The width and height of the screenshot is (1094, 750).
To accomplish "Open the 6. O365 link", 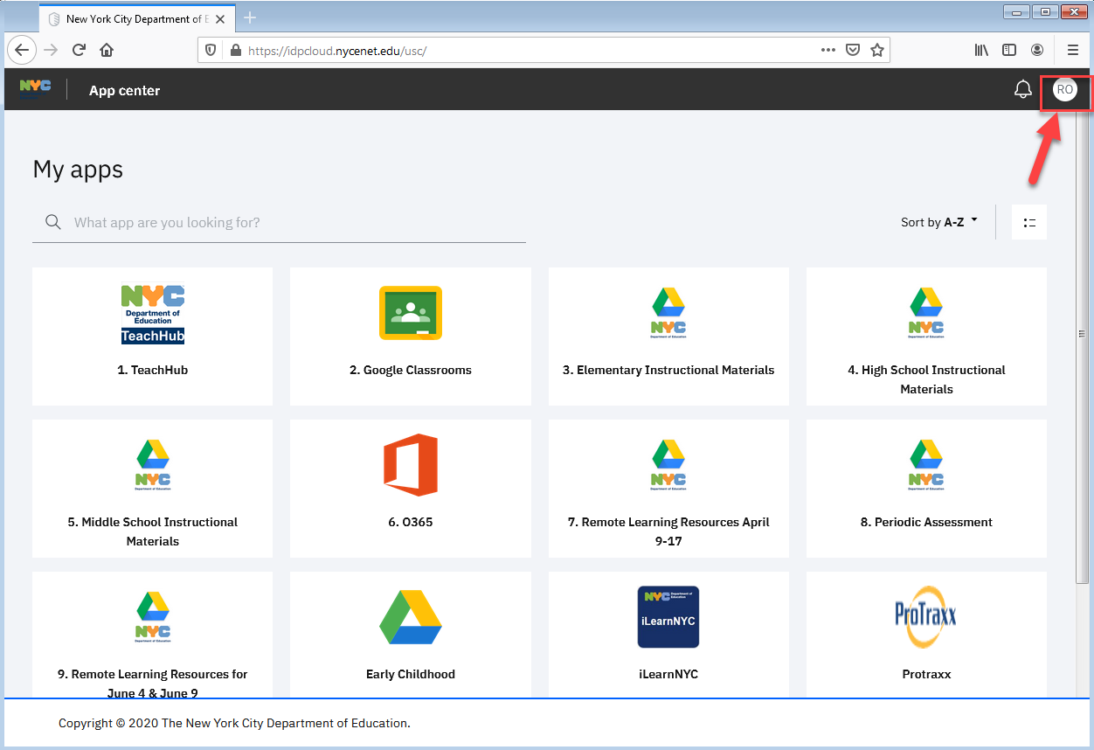I will coord(411,522).
